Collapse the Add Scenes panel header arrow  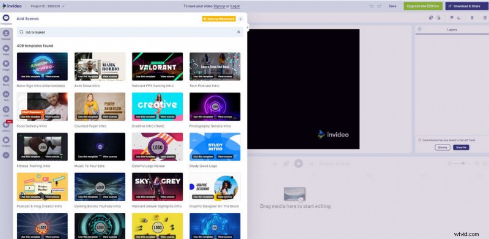[x=240, y=19]
